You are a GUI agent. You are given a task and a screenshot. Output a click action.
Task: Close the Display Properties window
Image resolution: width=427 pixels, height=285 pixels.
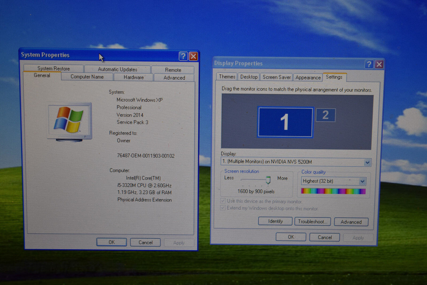click(x=379, y=64)
